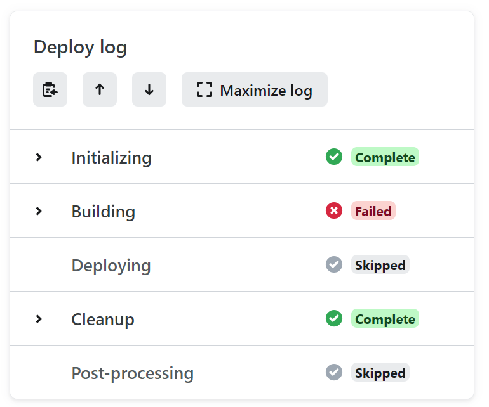Screen dimensions: 489x407
Task: Click the red failed icon for Building
Action: pyautogui.click(x=334, y=210)
